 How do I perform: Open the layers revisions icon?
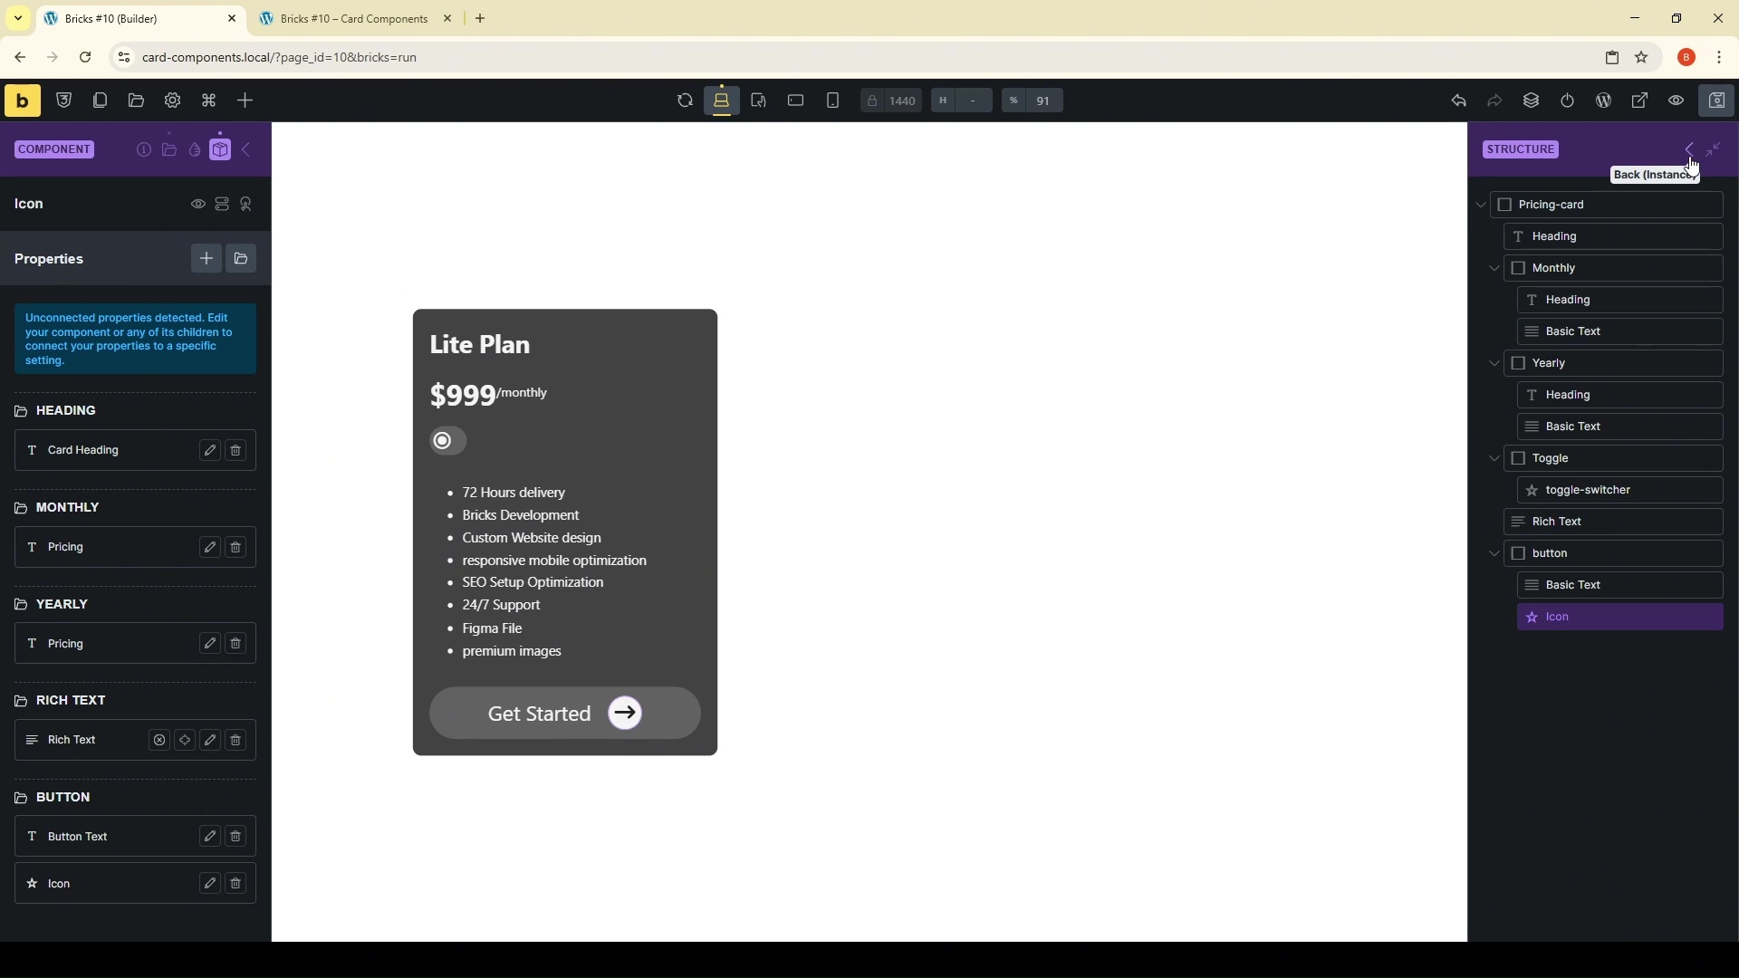tap(1532, 101)
